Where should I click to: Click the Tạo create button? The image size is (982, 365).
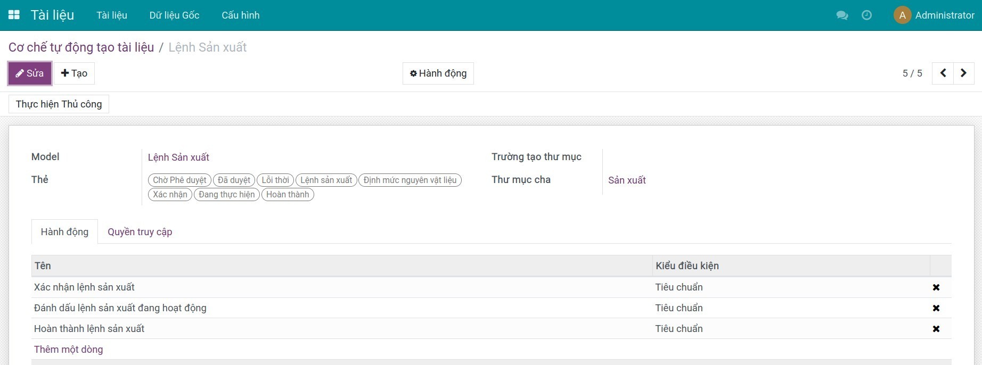pos(74,73)
